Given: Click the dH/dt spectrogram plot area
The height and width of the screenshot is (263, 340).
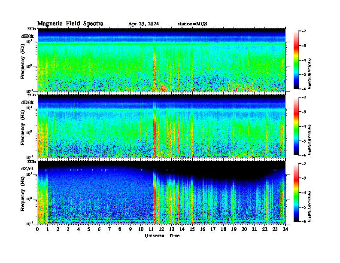Looking at the screenshot, I should coord(161,60).
